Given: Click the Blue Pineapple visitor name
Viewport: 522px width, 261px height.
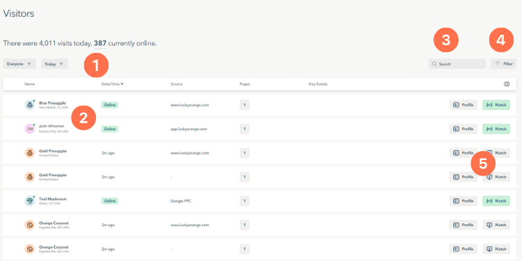Looking at the screenshot, I should tap(53, 103).
